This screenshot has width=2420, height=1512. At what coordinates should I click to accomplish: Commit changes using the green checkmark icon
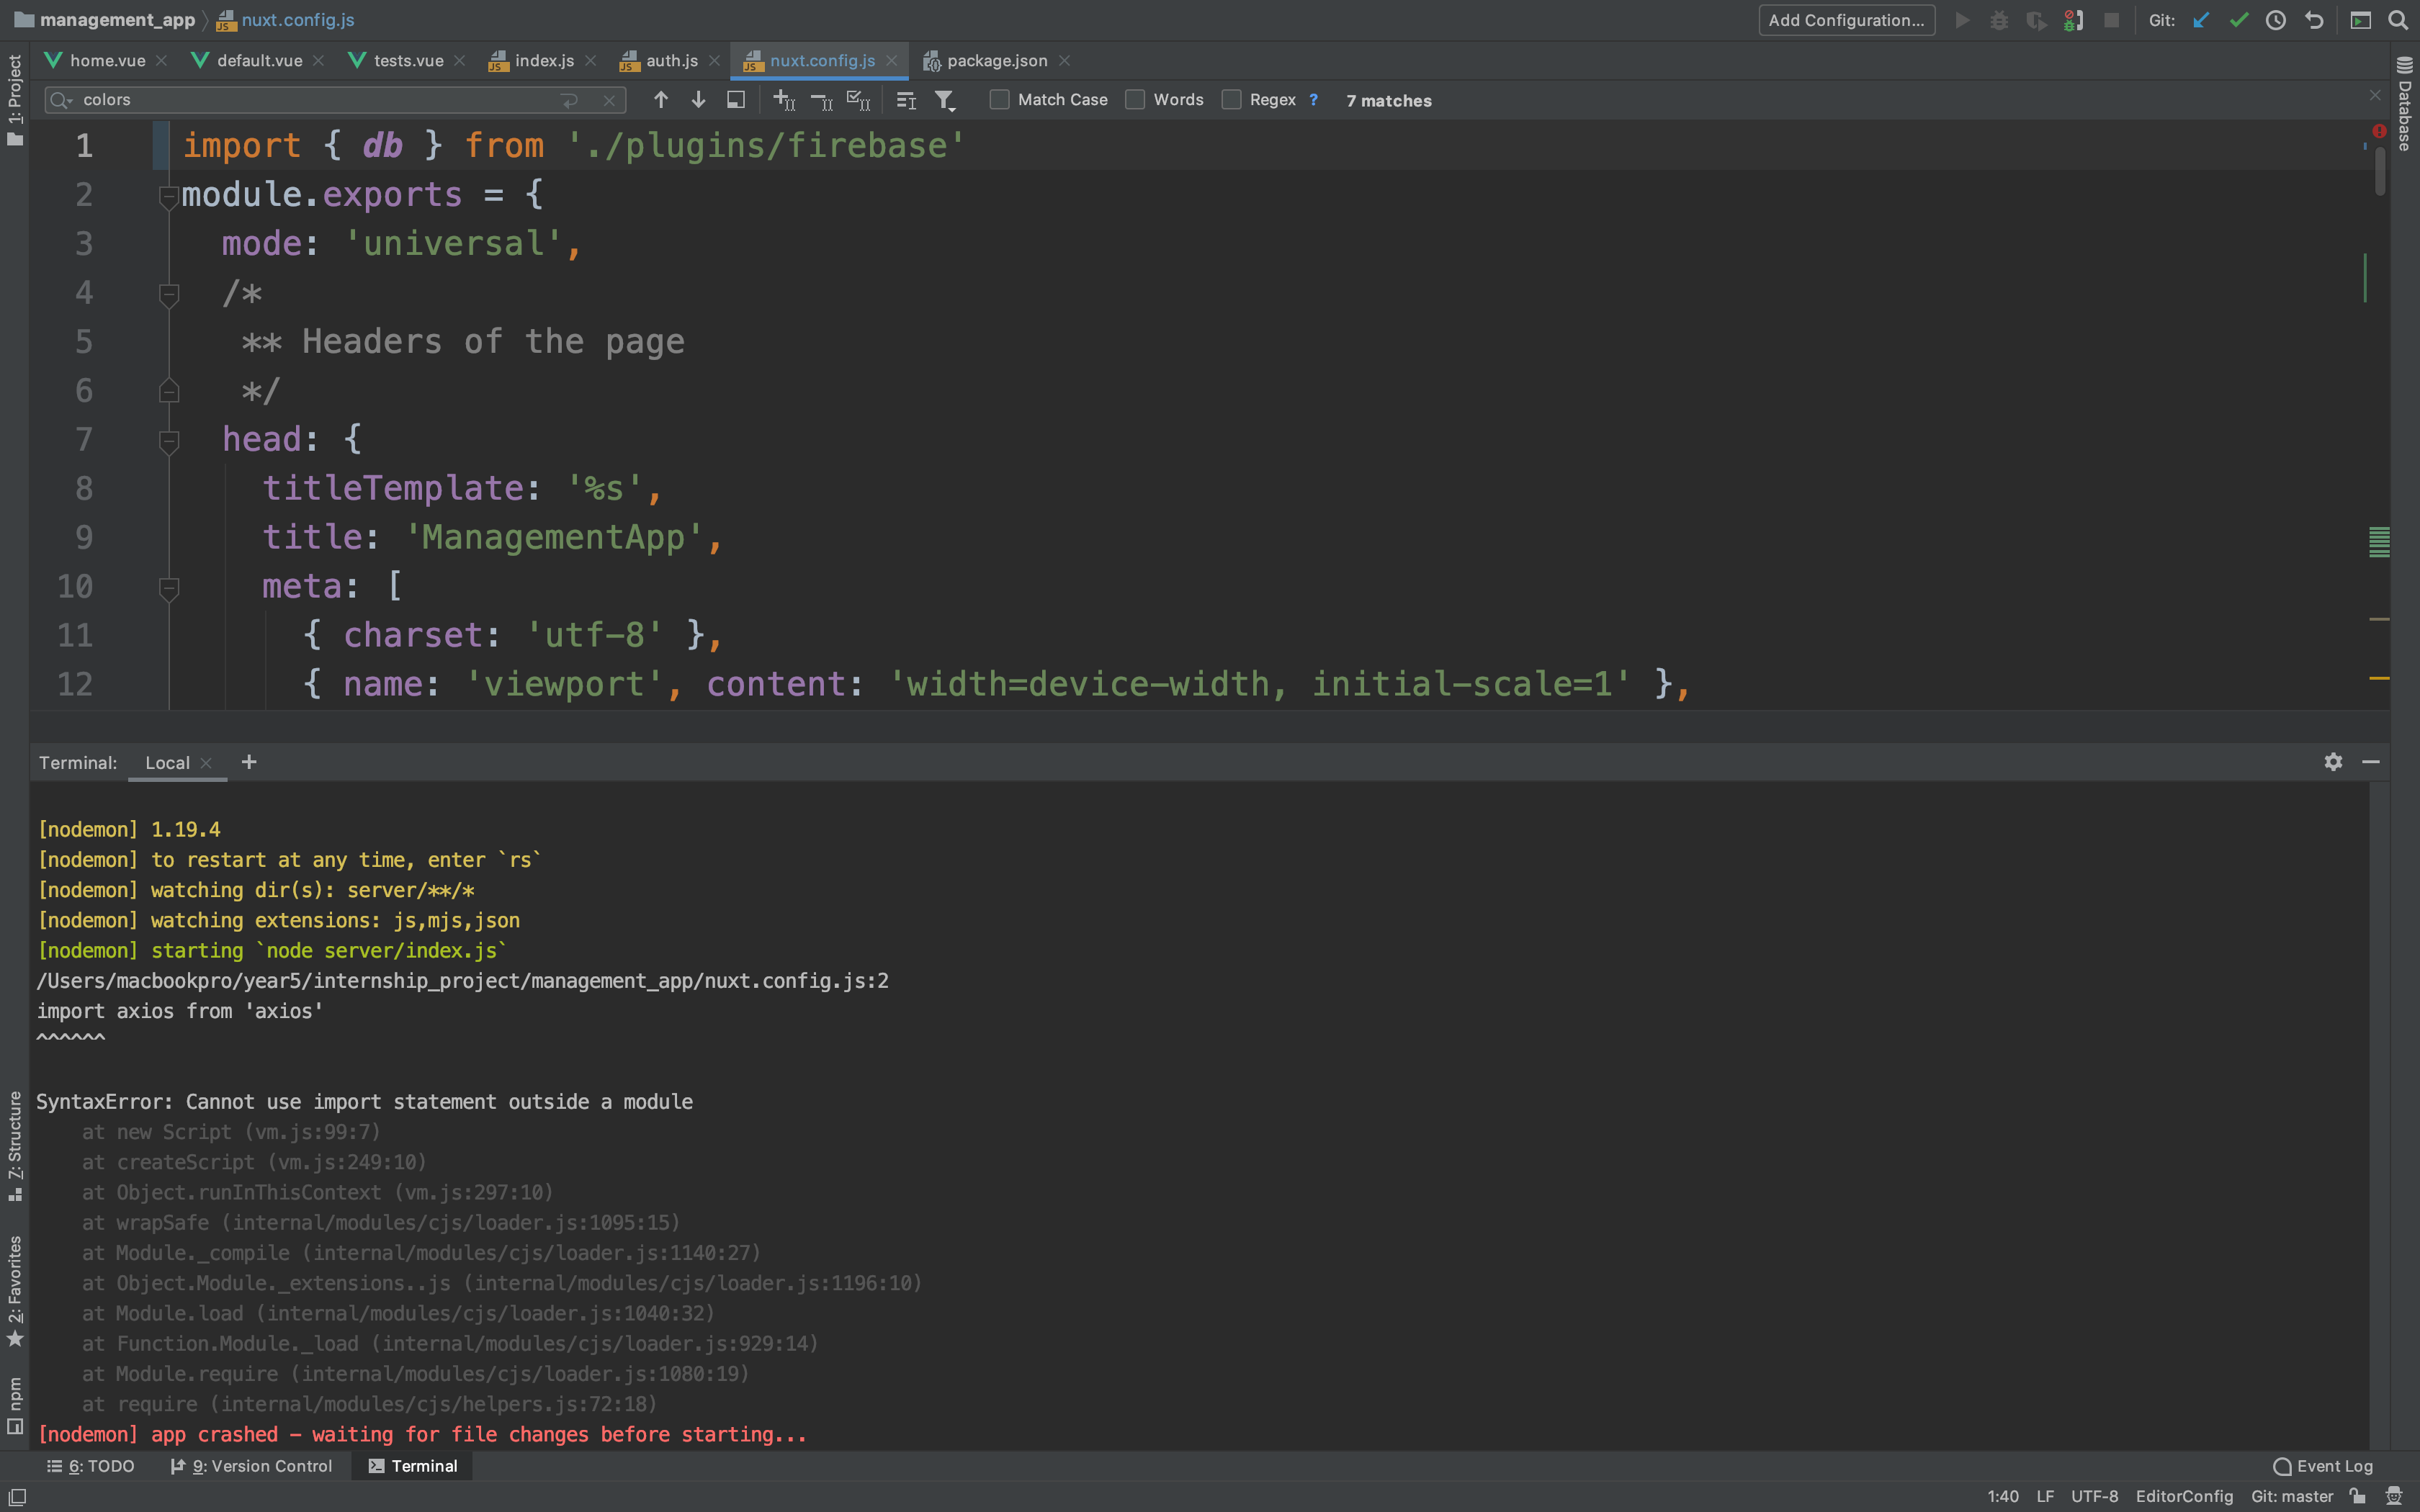point(2238,20)
